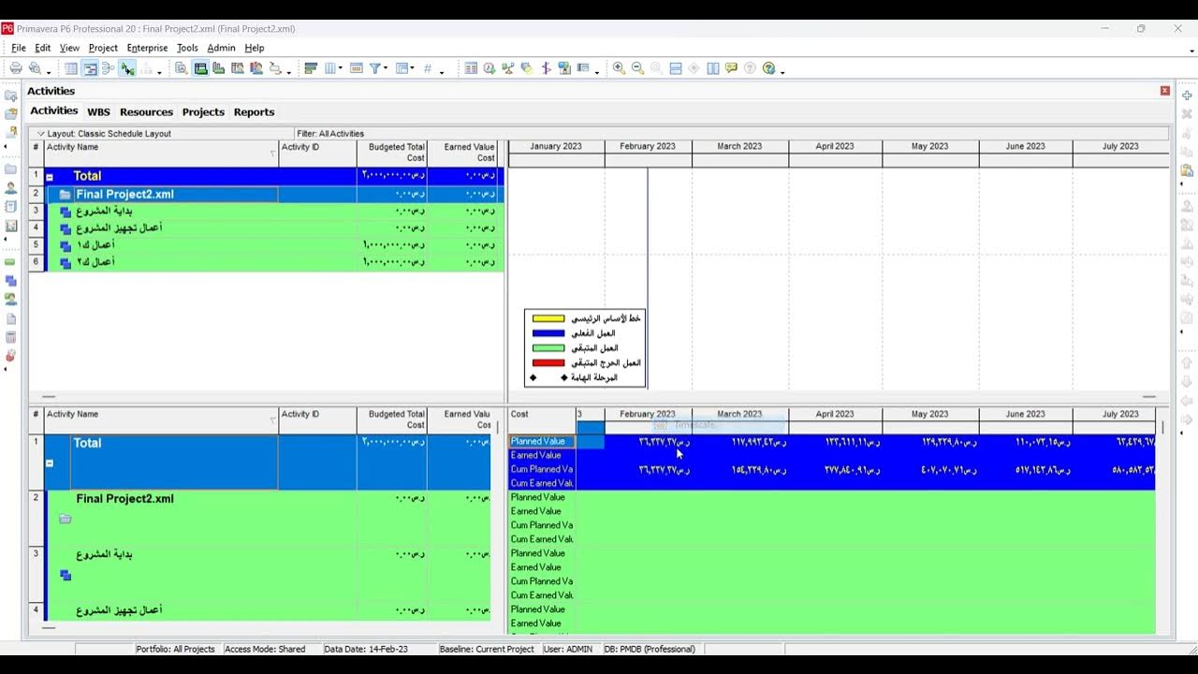This screenshot has height=674, width=1198.
Task: Open dropdown arrow next to Columns icon
Action: point(341,68)
